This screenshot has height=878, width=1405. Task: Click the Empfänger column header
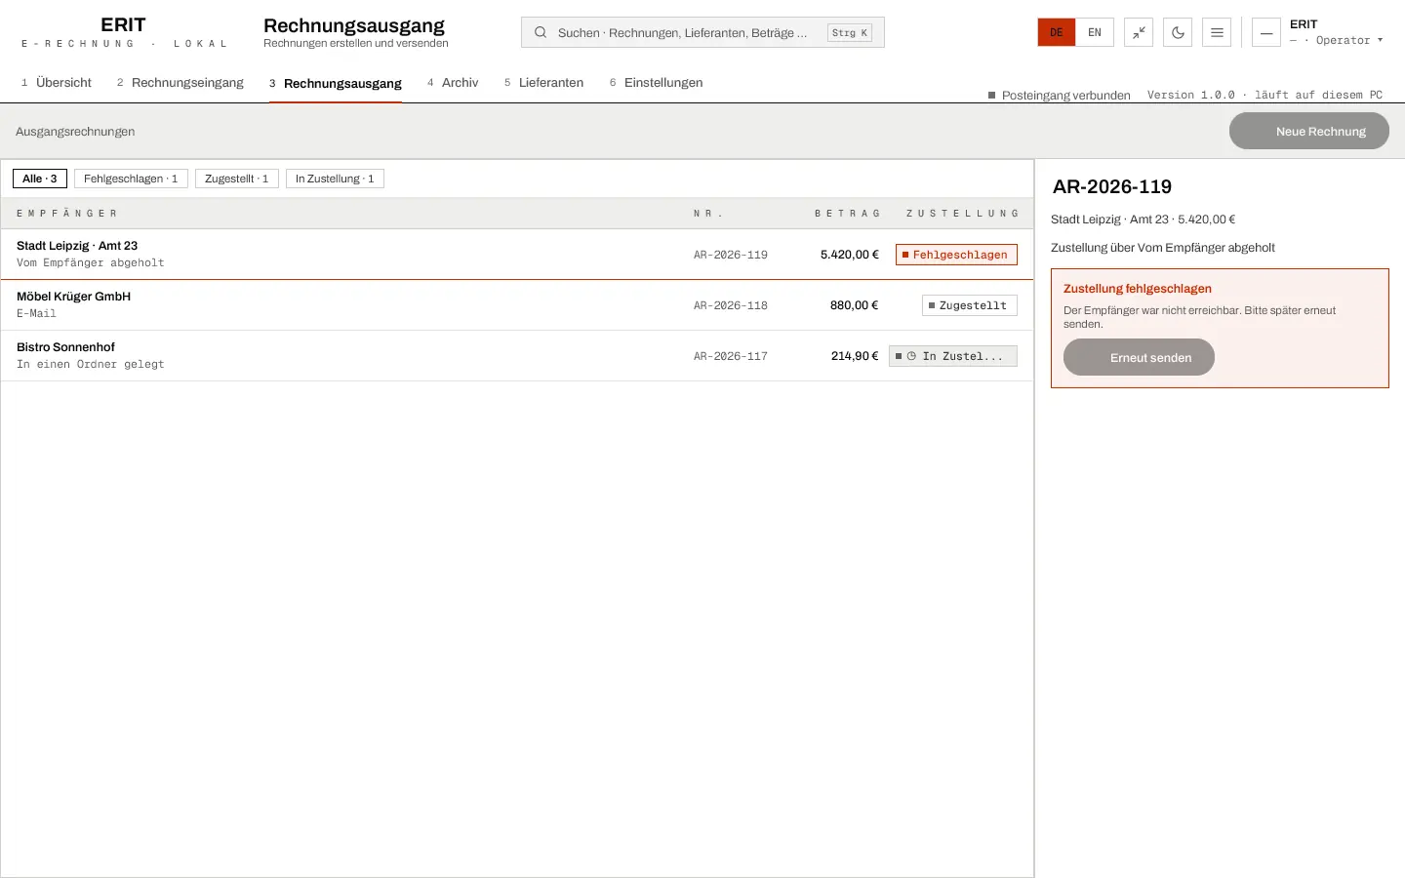pos(66,214)
